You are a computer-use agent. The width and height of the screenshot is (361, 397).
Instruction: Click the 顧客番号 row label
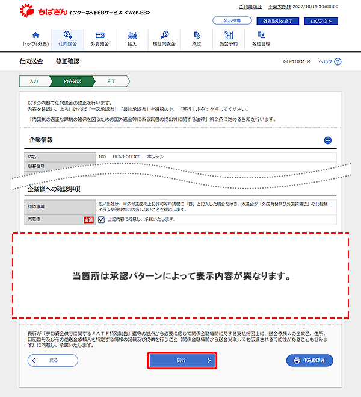(x=36, y=166)
